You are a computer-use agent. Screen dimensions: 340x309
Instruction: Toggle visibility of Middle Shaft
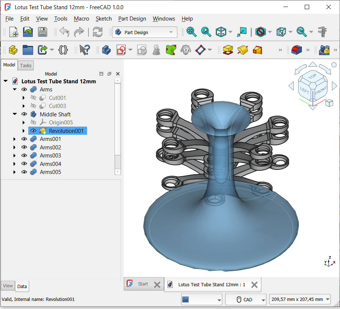[x=24, y=114]
